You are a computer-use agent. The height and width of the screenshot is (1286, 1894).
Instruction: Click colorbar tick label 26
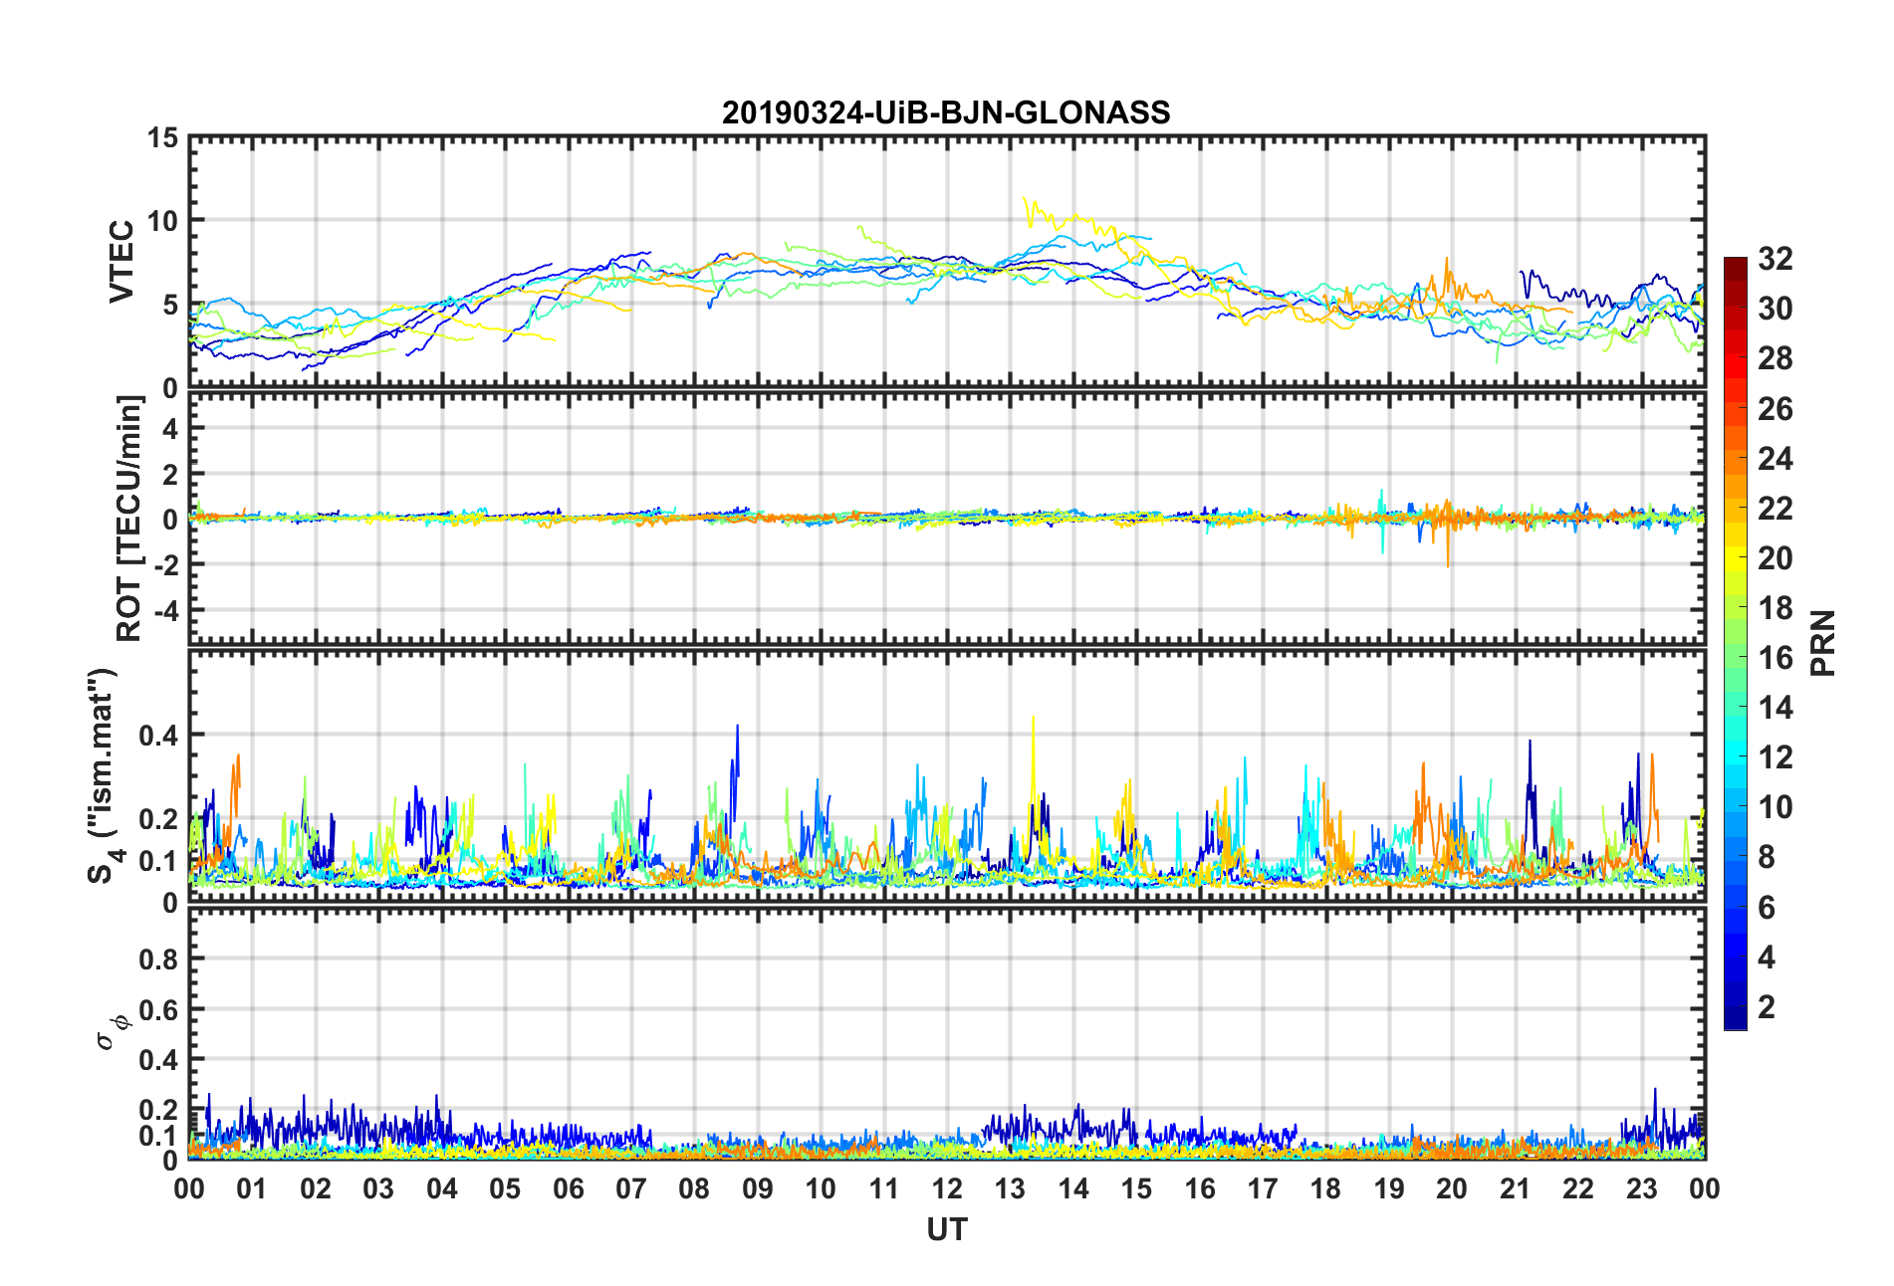(1776, 408)
